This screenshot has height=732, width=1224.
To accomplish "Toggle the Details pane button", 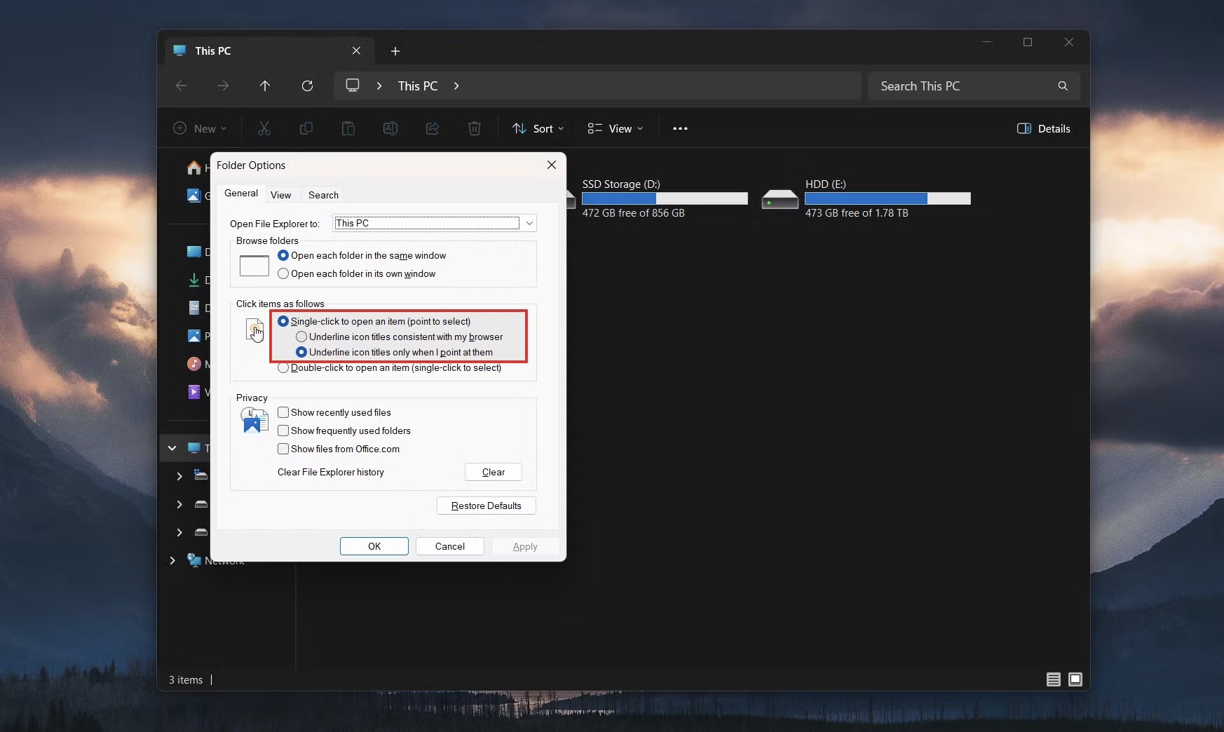I will (1043, 128).
